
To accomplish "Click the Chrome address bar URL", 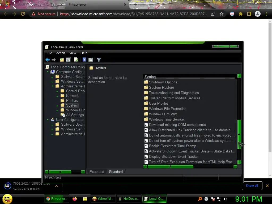I will pos(134,14).
